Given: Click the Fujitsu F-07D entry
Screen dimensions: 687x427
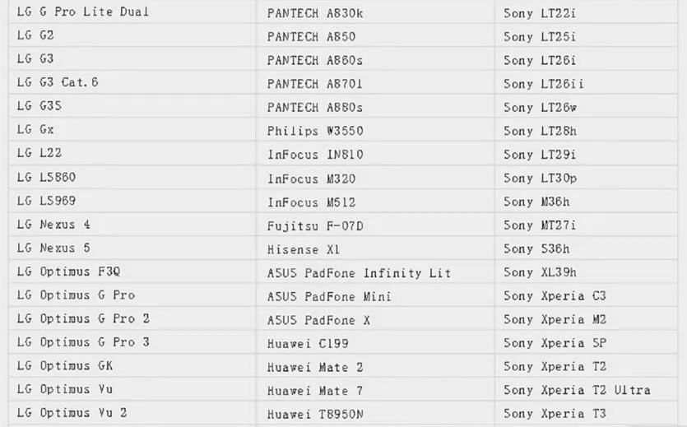Looking at the screenshot, I should pyautogui.click(x=375, y=225).
